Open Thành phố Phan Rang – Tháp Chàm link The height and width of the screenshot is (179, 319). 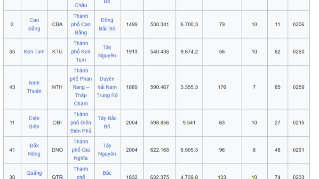[81, 87]
